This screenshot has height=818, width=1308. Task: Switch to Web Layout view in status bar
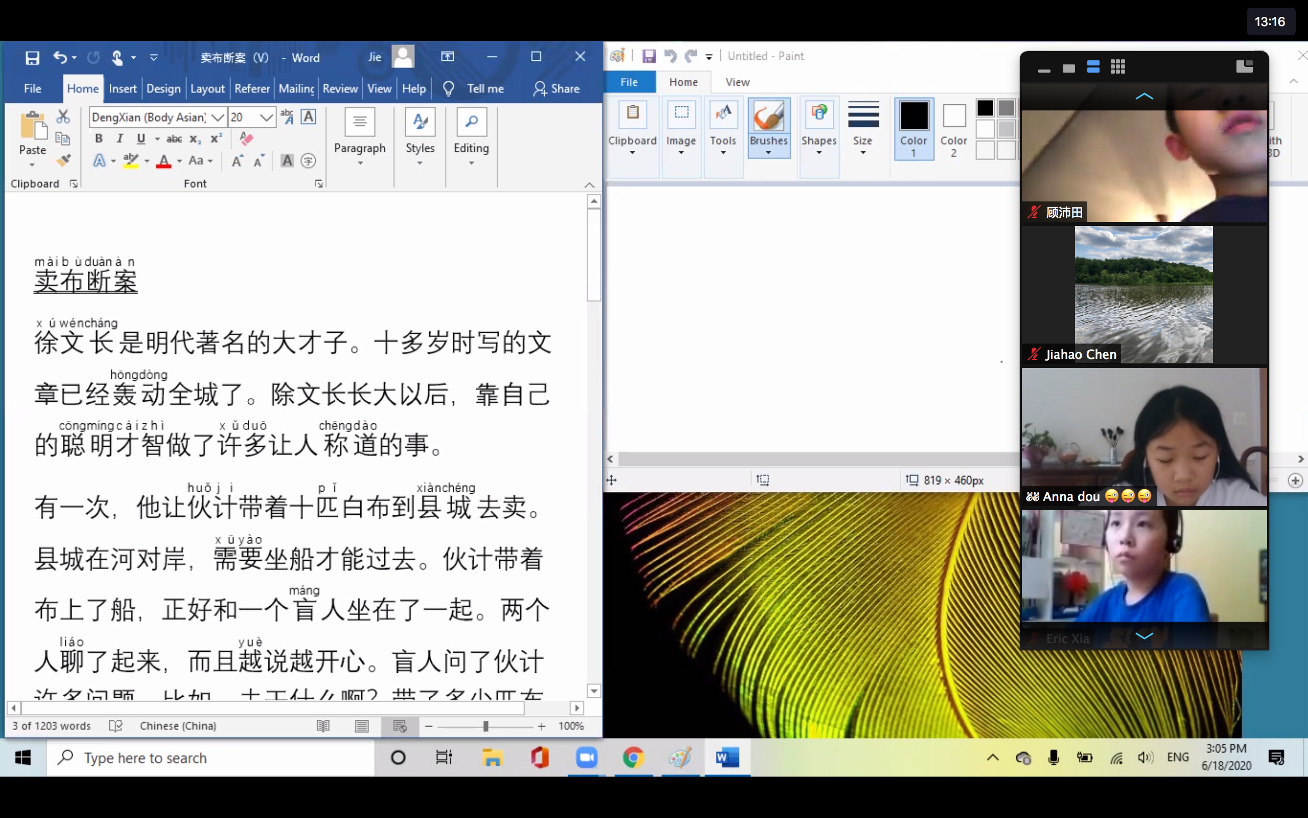point(400,726)
